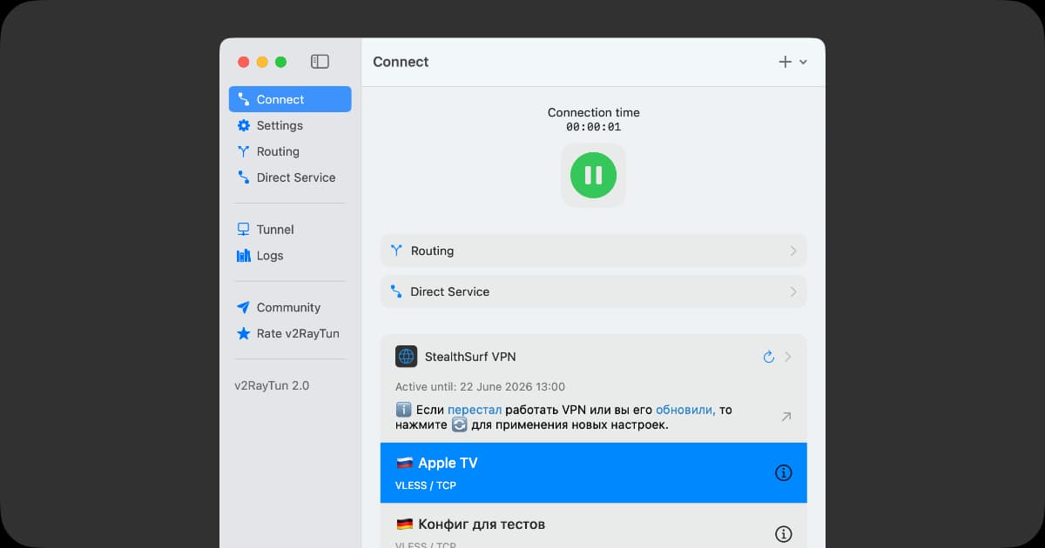Viewport: 1045px width, 548px height.
Task: Open the dropdown arrow beside plus icon
Action: [x=803, y=62]
